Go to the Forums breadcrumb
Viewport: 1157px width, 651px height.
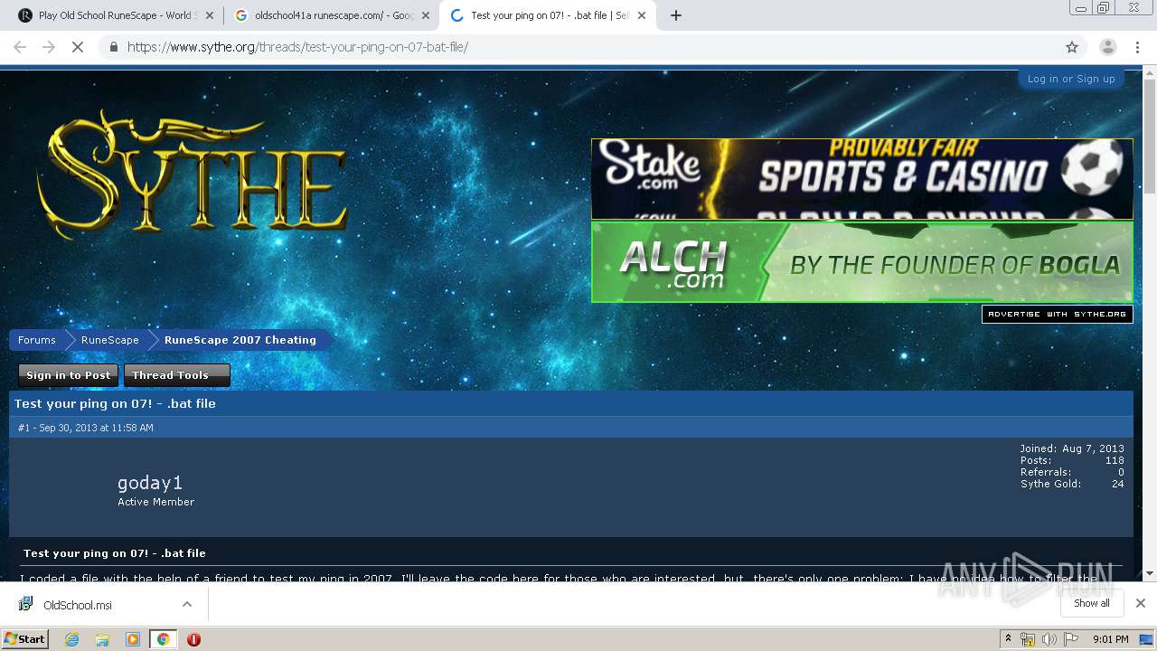pyautogui.click(x=37, y=340)
